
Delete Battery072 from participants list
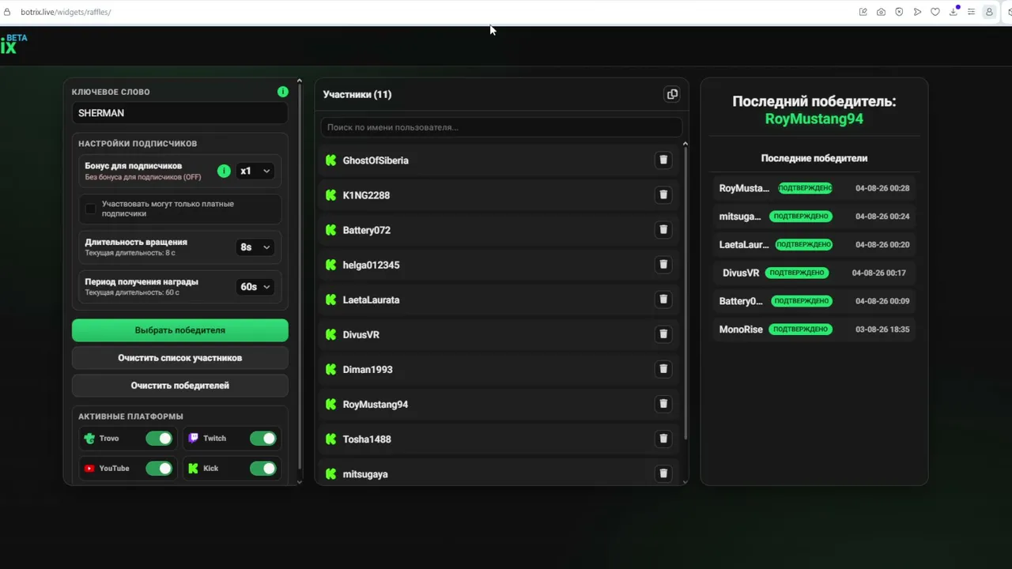[663, 229]
